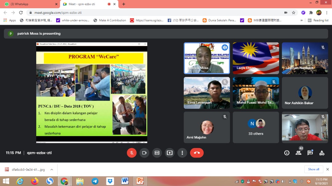The width and height of the screenshot is (332, 186).
Task: Click purple Yahoo extension icon
Action: coord(303,13)
